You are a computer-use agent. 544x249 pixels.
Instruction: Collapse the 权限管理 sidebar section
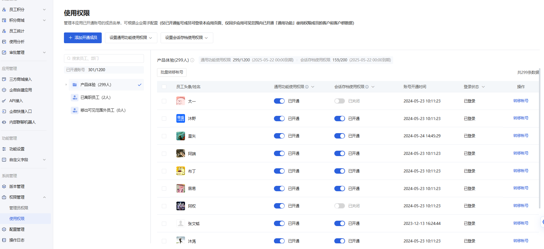point(44,197)
